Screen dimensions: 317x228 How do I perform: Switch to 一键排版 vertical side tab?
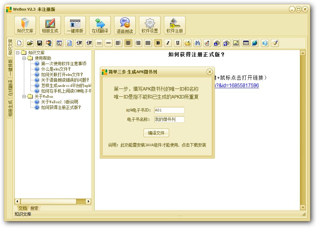tap(10, 67)
